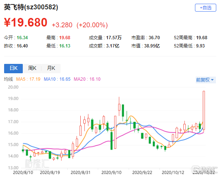Viewport: 220px width, 176px height.
Task: Click the 20.00 price axis label
Action: 13,87
